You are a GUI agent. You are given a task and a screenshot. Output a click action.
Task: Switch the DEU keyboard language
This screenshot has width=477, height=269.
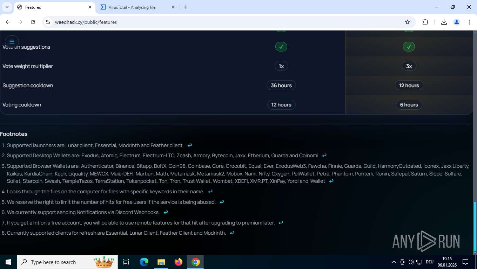430,262
